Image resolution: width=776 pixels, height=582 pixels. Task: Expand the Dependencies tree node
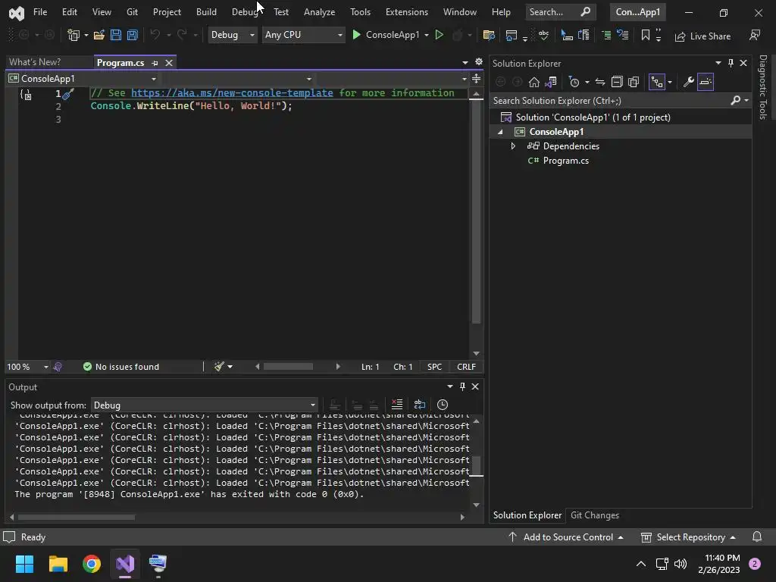[513, 146]
